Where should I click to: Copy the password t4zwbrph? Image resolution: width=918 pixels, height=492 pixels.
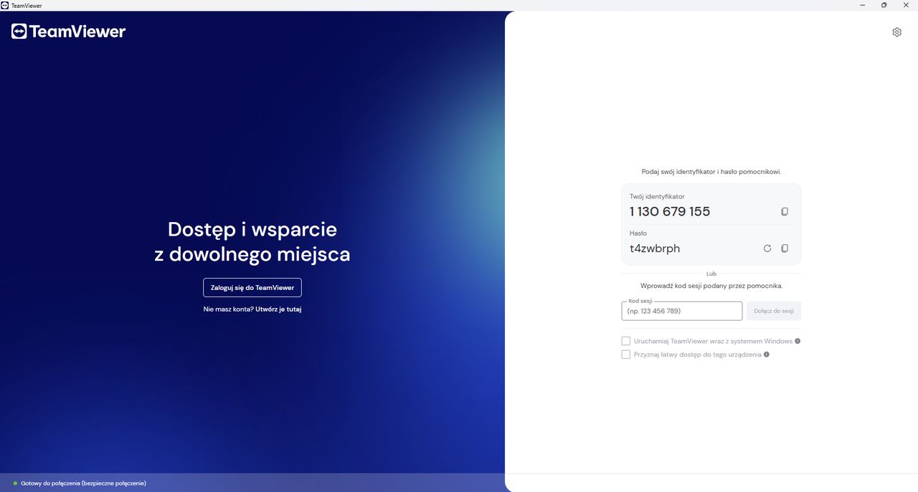785,249
